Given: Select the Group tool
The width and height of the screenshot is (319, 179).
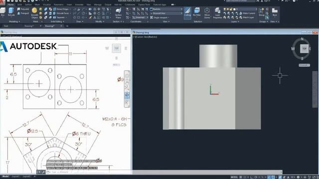Looking at the screenshot, I should pos(261,12).
